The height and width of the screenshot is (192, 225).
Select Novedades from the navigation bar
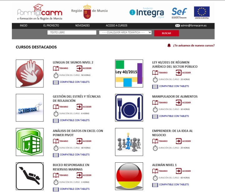82,26
